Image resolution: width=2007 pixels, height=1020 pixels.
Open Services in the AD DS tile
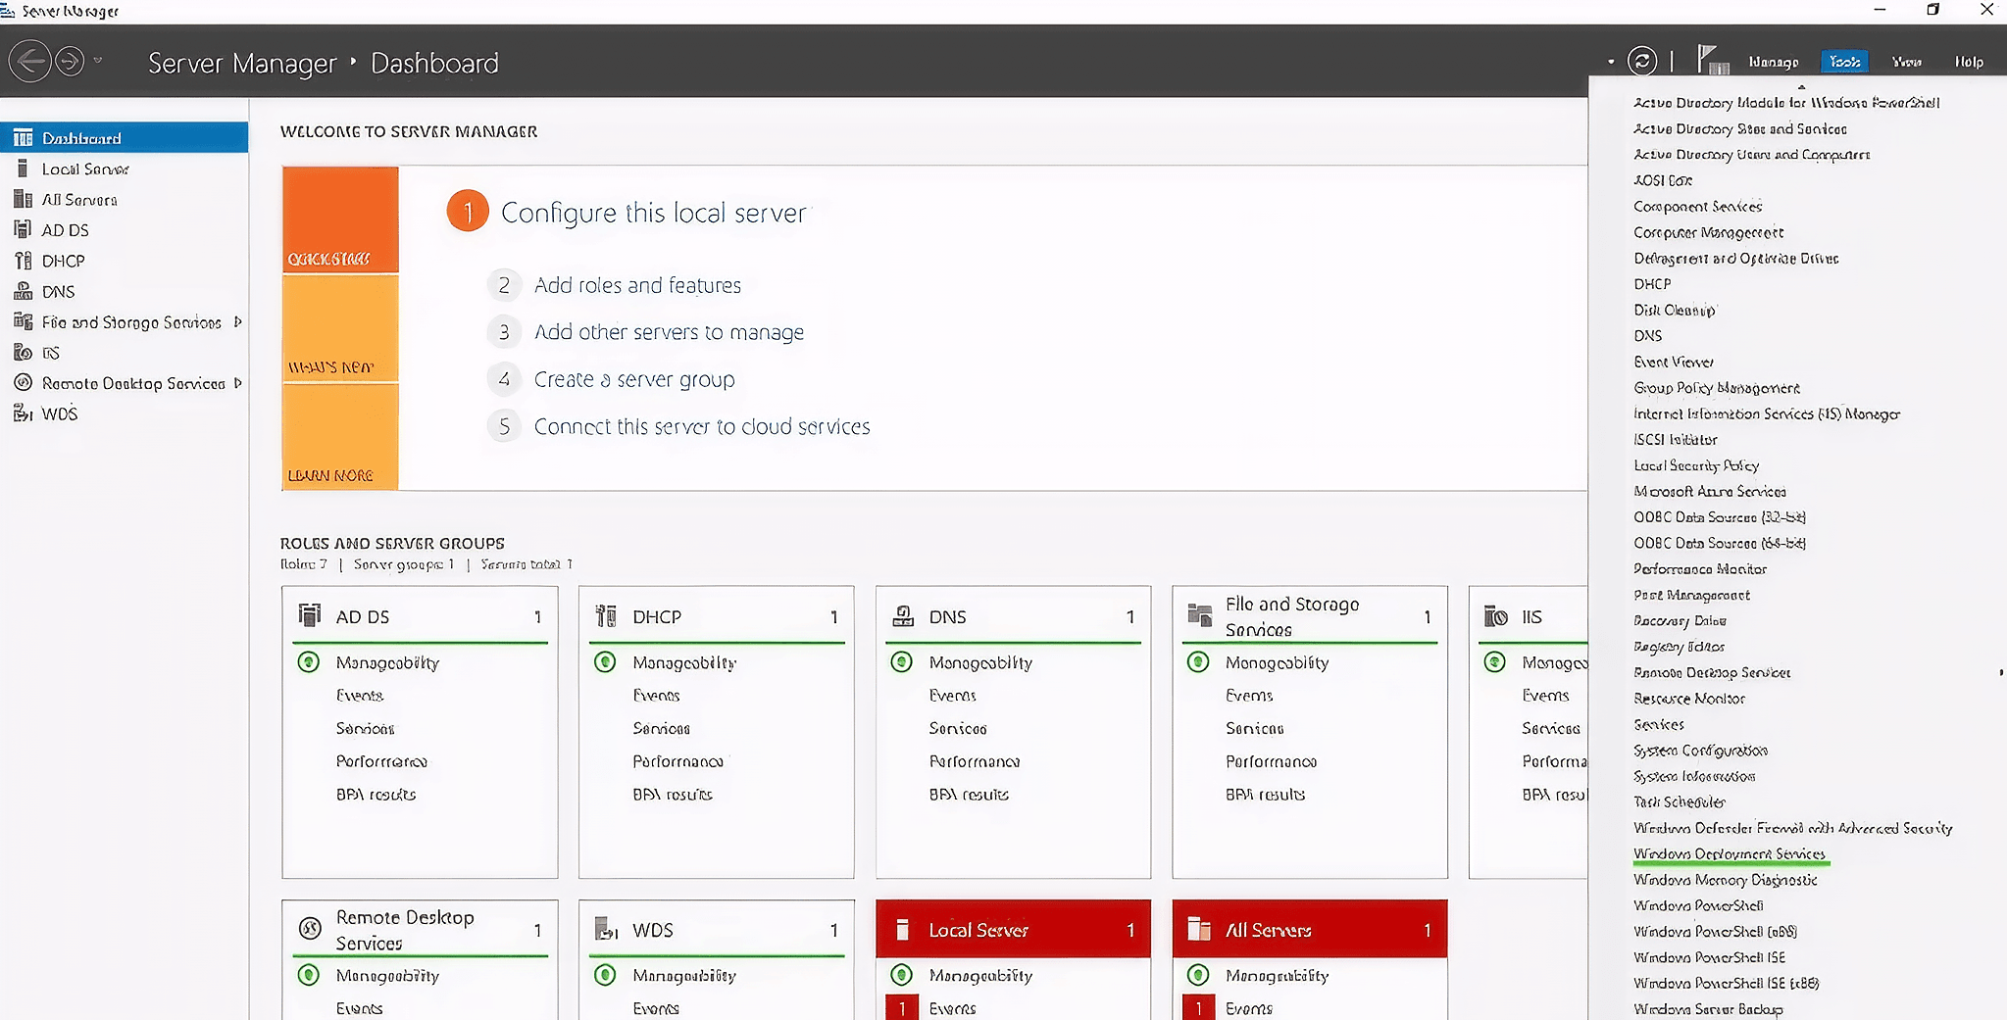365,728
